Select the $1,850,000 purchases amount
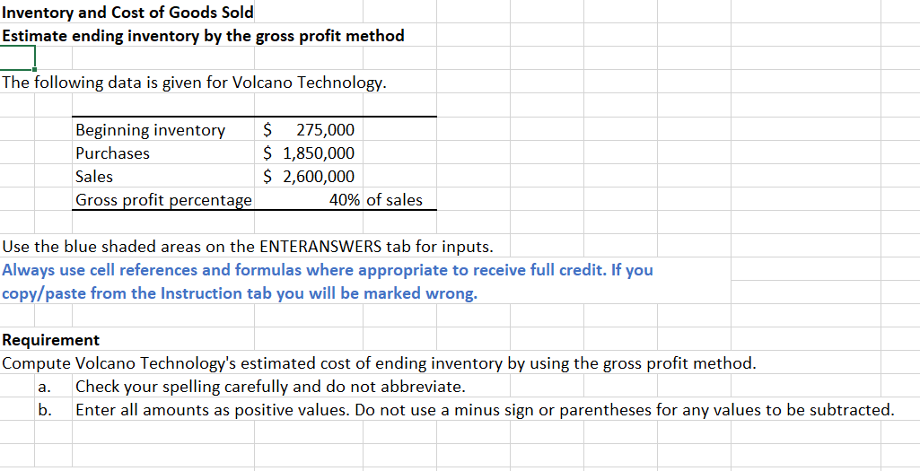 [309, 153]
